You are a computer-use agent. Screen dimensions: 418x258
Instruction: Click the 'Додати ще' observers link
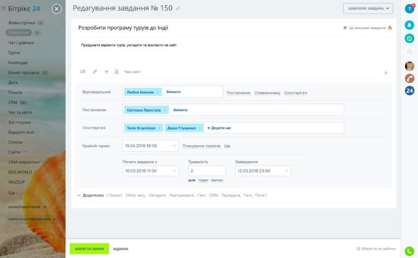point(219,128)
